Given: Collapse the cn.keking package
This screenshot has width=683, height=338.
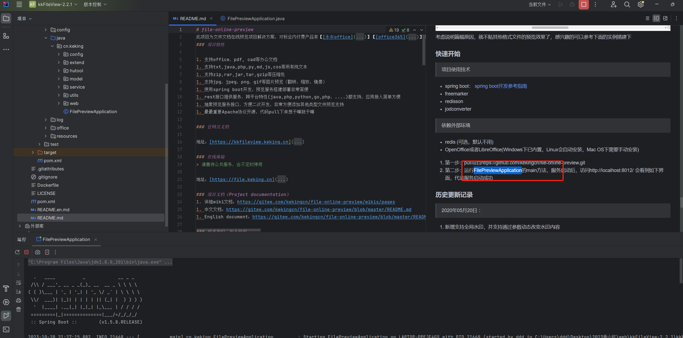Looking at the screenshot, I should point(52,46).
